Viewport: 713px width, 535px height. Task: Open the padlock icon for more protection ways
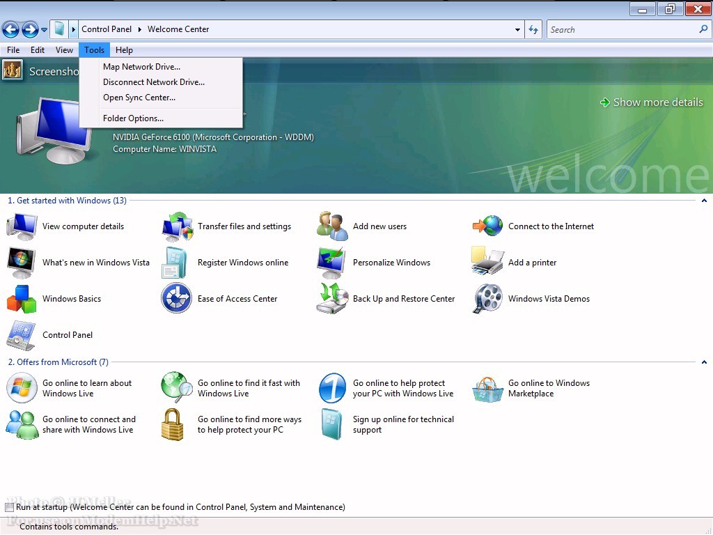pos(173,424)
